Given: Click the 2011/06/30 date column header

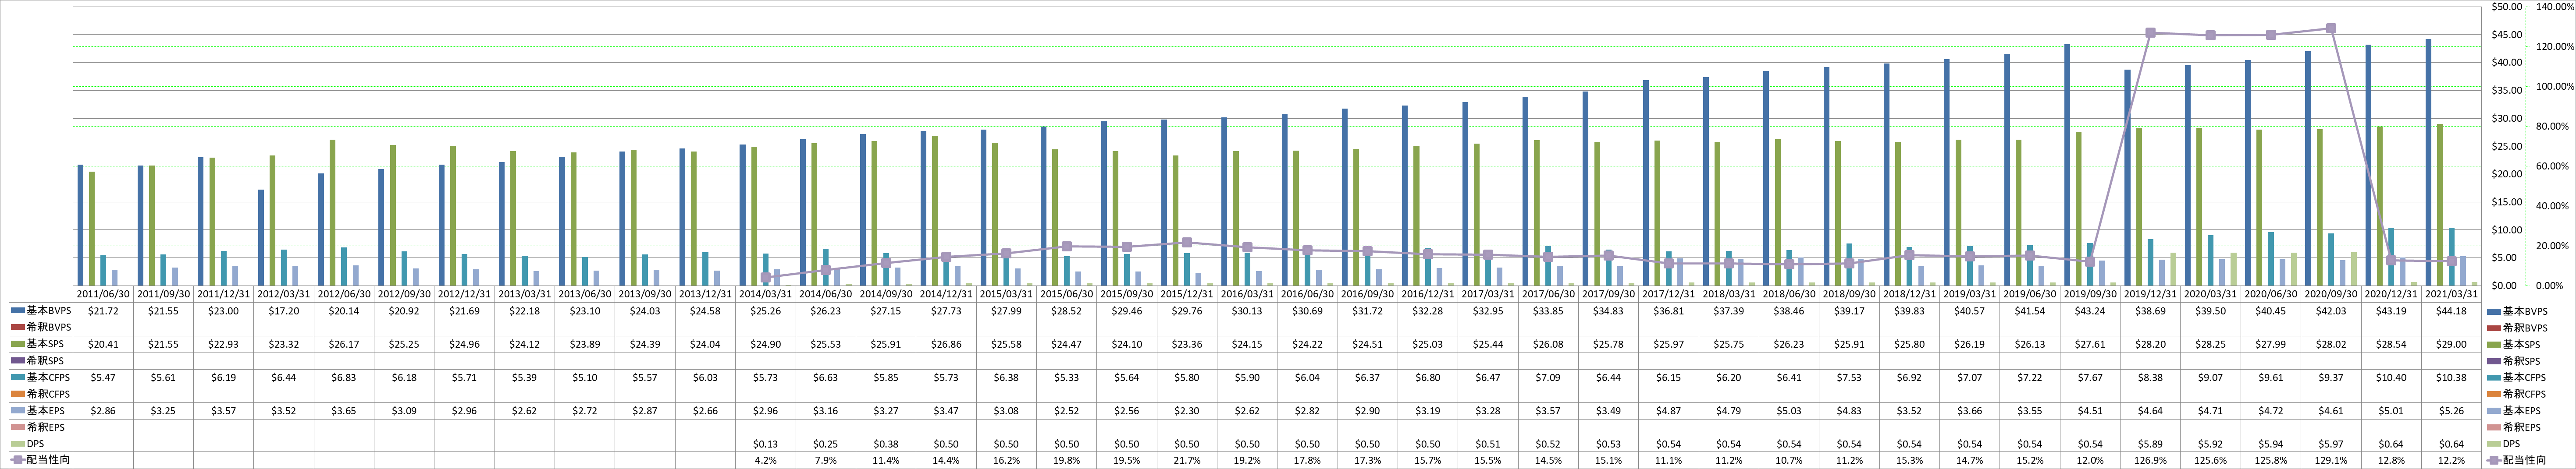Looking at the screenshot, I should point(104,294).
